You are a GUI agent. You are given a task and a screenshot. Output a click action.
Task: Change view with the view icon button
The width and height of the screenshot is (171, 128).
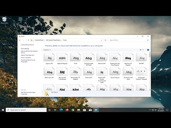tap(141, 50)
